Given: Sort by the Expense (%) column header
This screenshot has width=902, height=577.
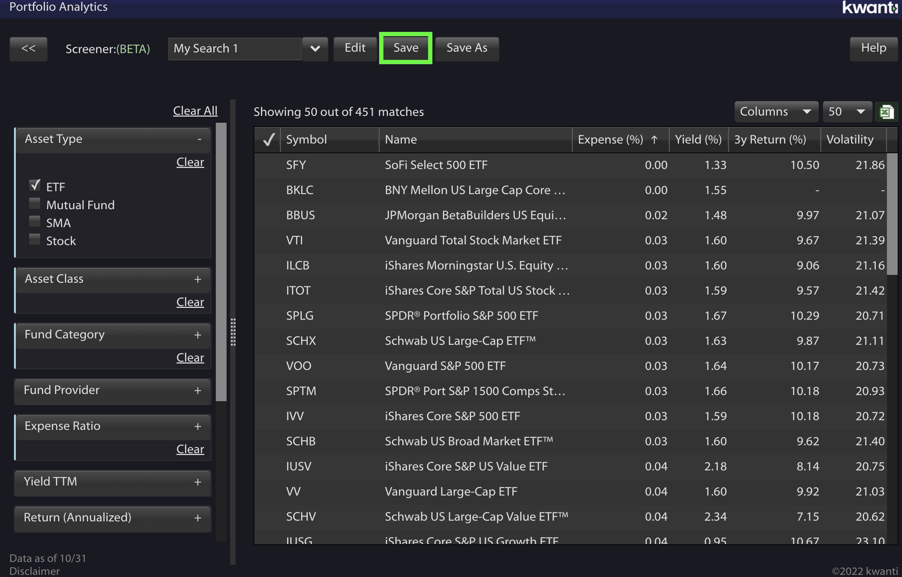Looking at the screenshot, I should point(621,140).
